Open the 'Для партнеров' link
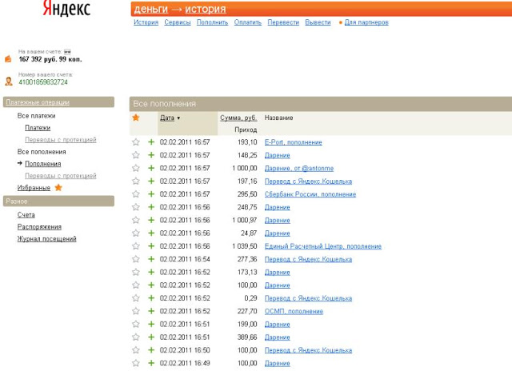Image resolution: width=512 pixels, height=371 pixels. tap(366, 22)
